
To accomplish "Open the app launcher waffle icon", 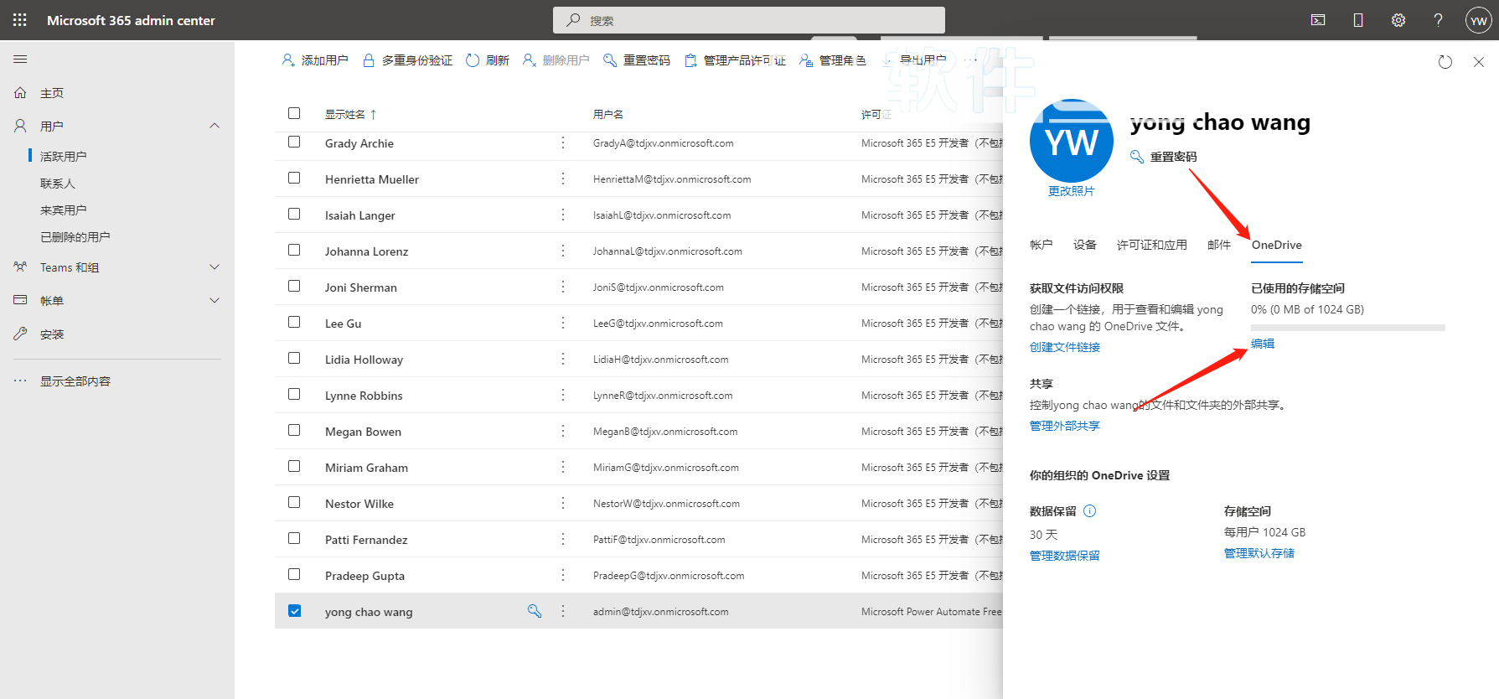I will [x=20, y=20].
